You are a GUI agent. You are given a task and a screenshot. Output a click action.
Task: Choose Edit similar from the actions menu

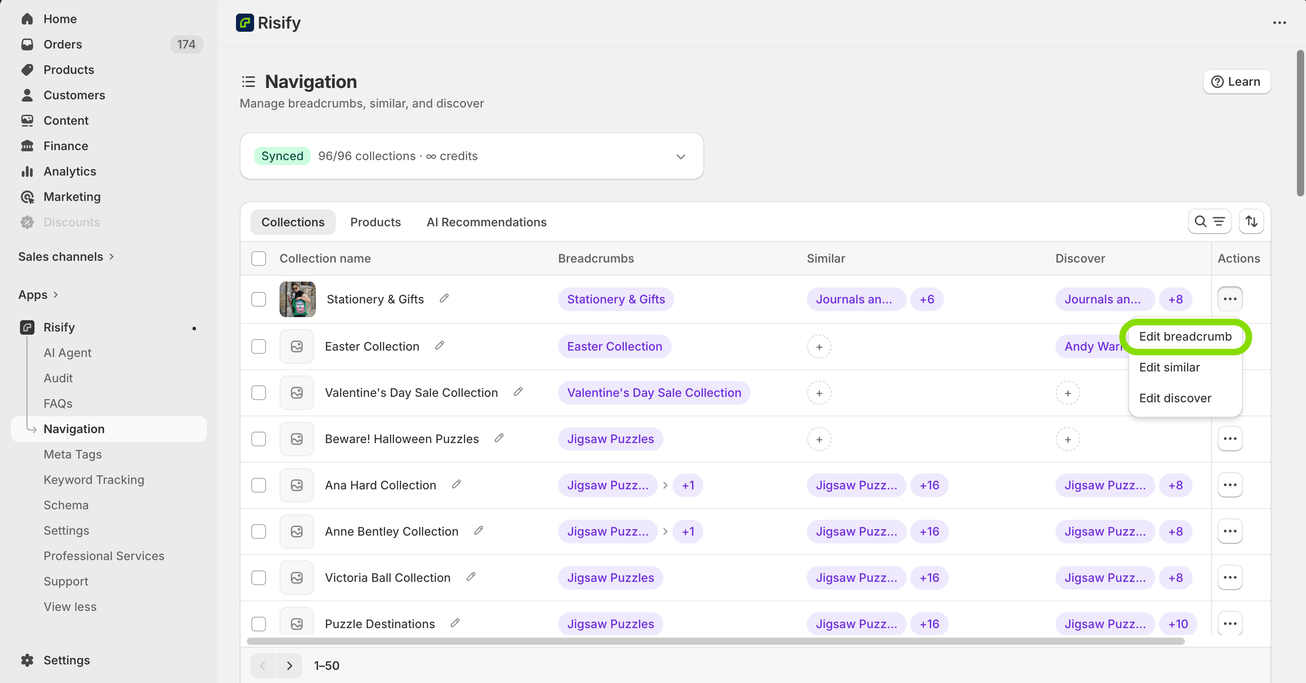pos(1169,367)
